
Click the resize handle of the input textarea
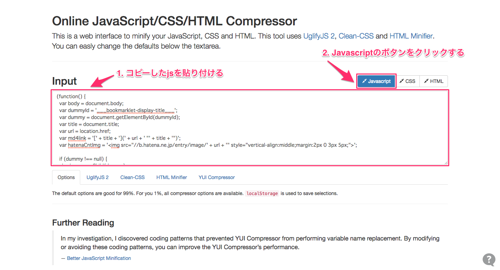point(445,162)
